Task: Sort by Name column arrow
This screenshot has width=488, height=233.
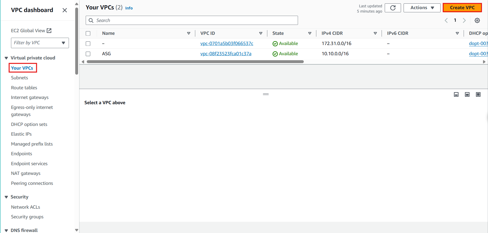Action: pos(189,33)
